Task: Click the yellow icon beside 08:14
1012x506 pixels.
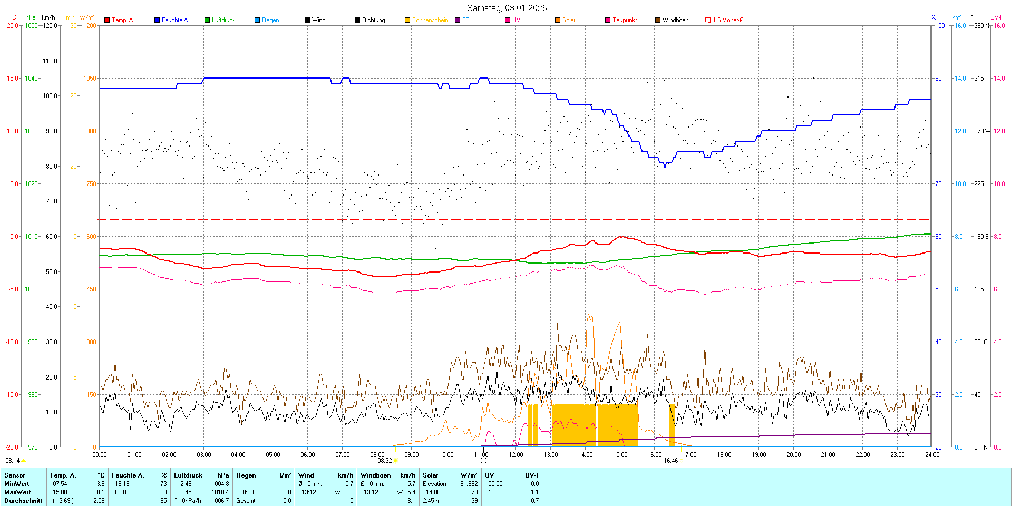Action: [24, 461]
